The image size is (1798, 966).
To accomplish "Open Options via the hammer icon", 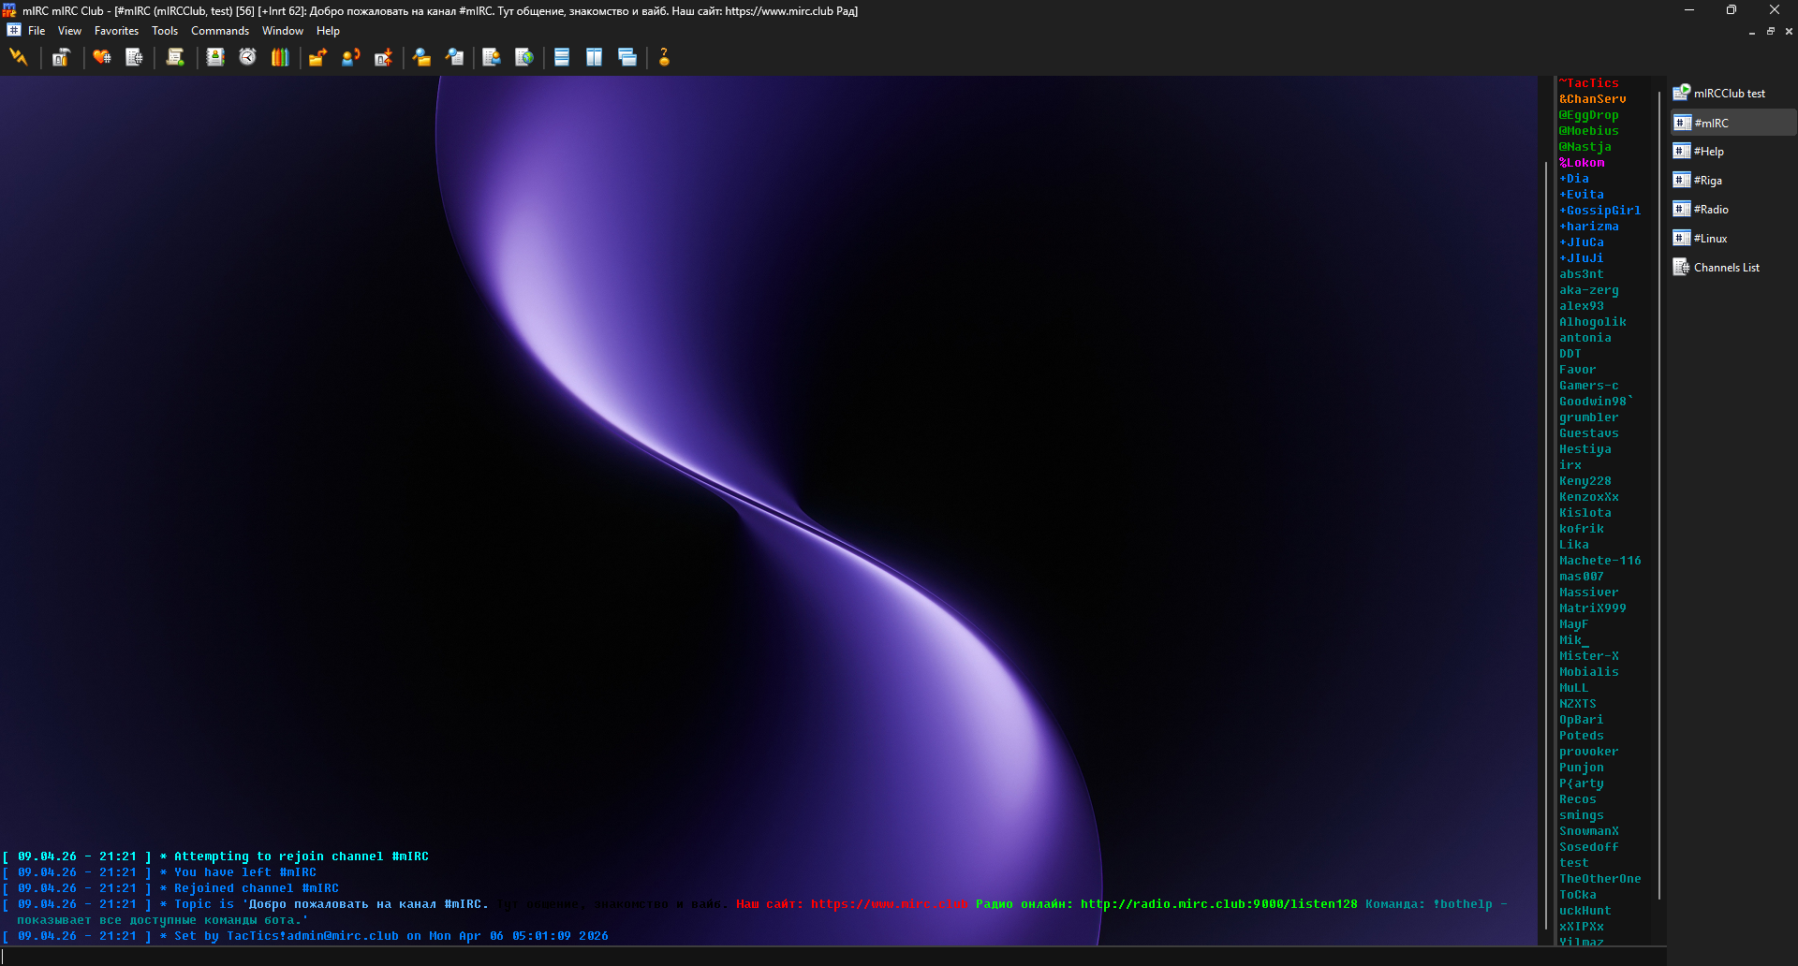I will (x=61, y=58).
